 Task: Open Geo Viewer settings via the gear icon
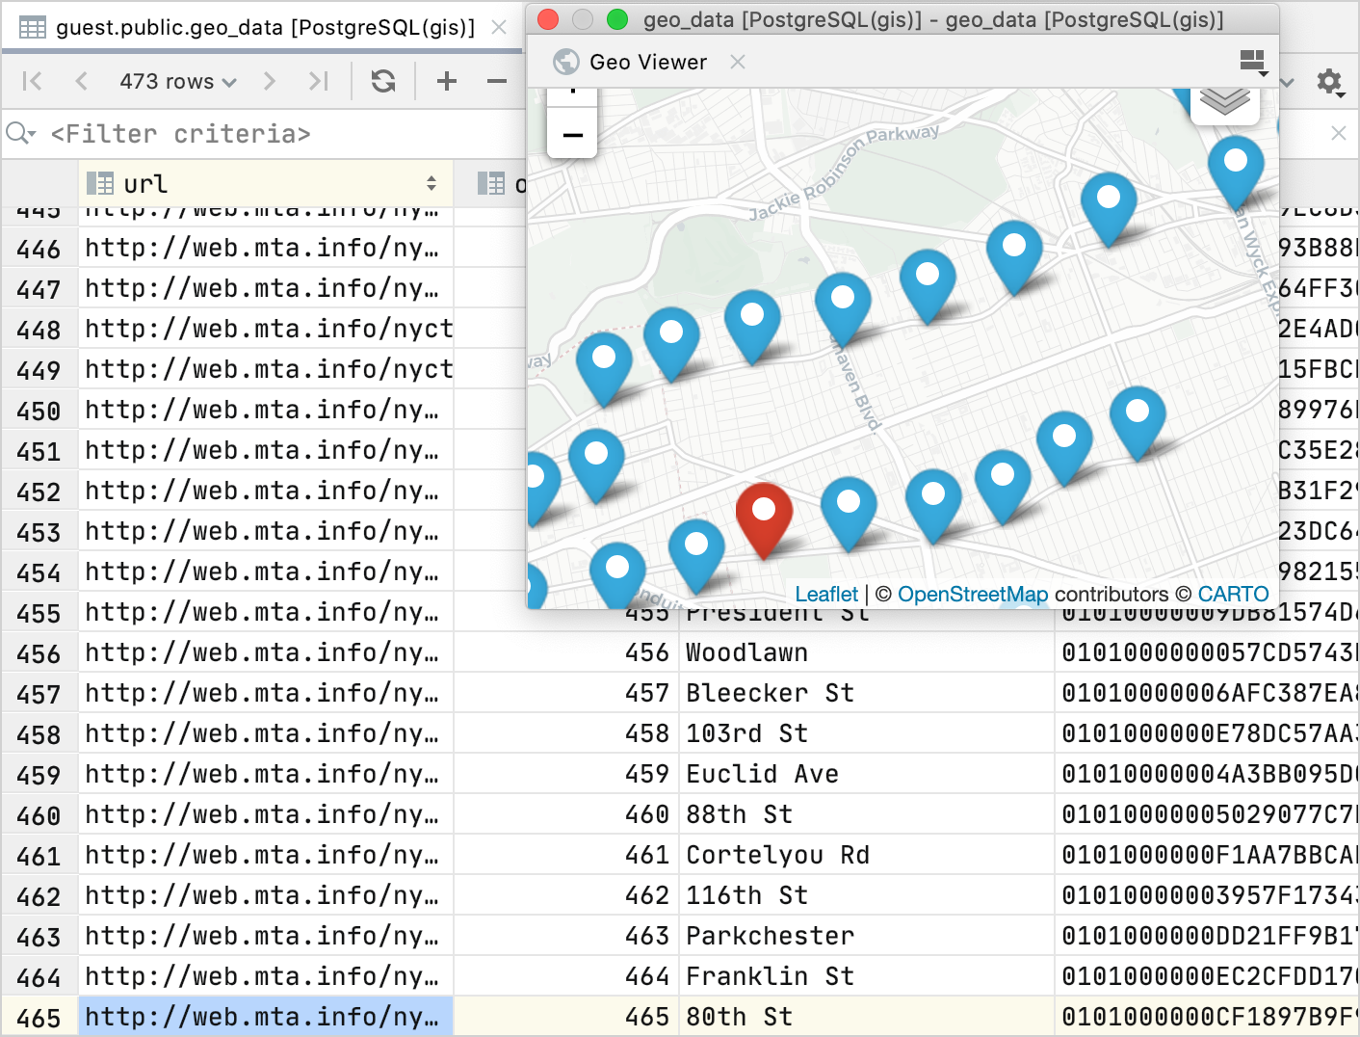(x=1329, y=82)
